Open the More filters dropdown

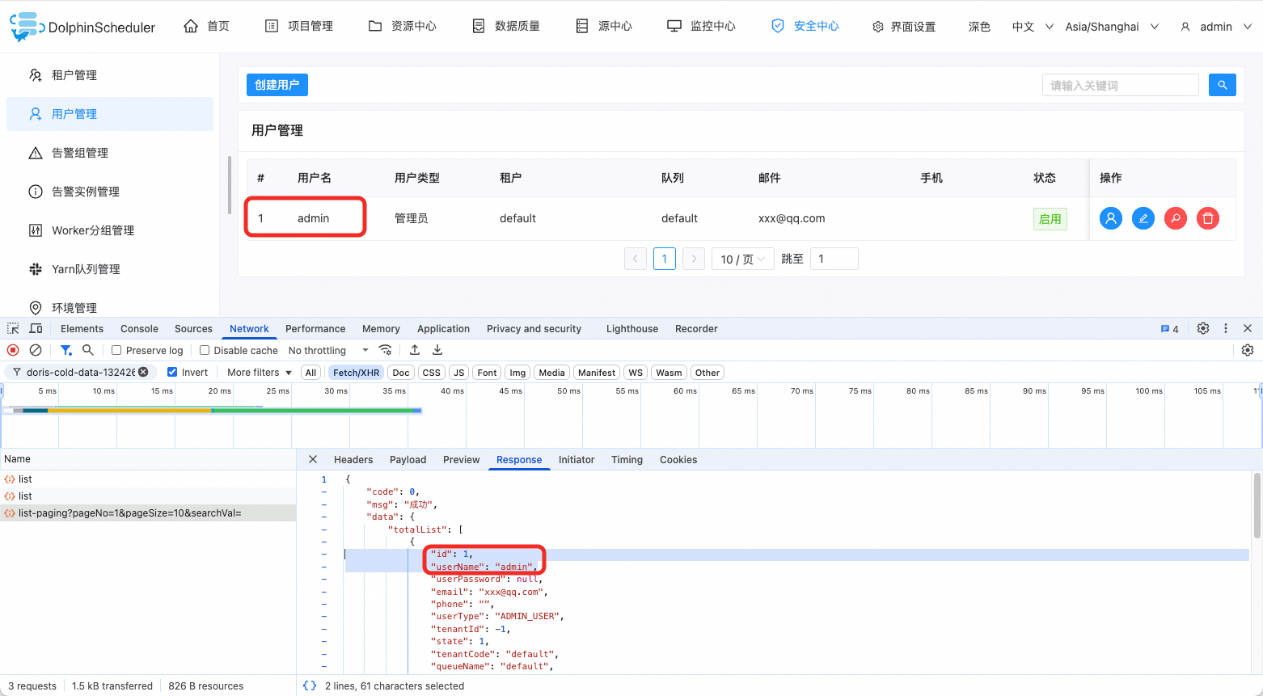pos(259,372)
